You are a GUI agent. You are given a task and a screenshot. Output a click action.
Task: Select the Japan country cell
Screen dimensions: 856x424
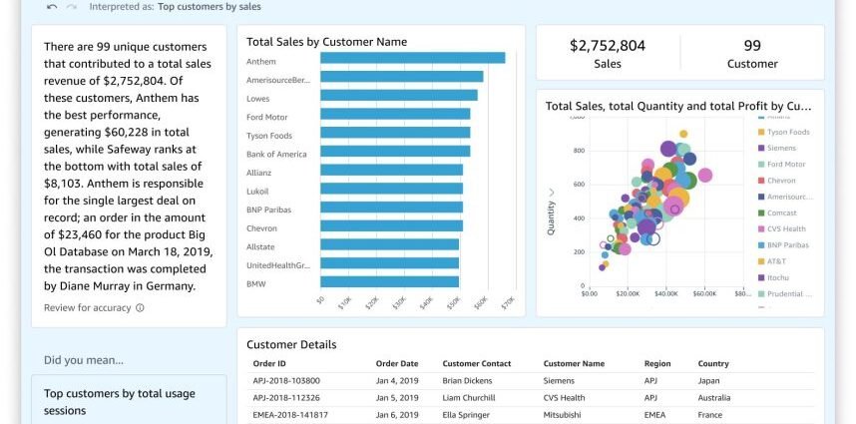click(x=708, y=380)
